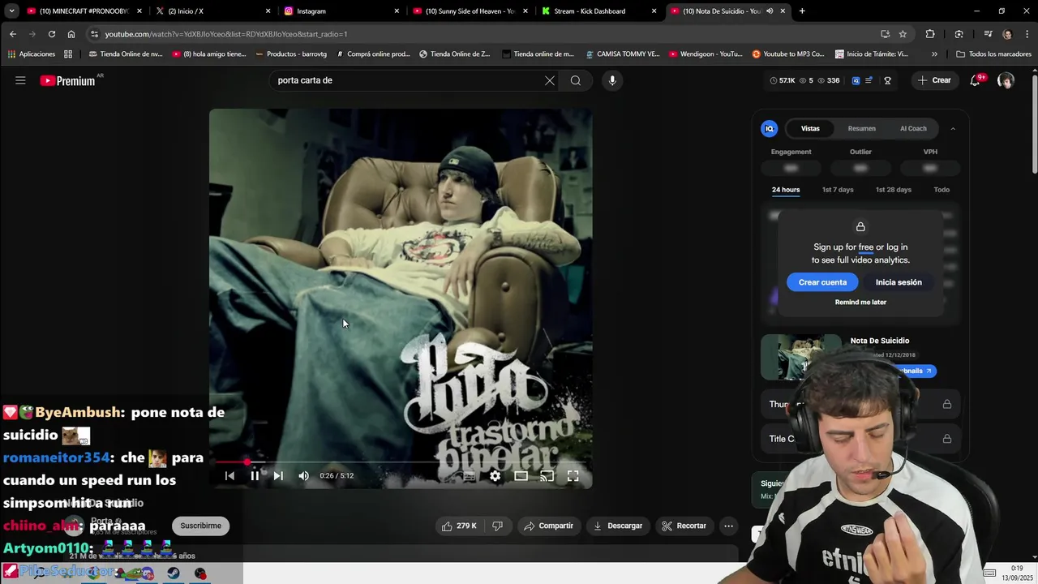
Task: Subscribe with the Suscribirme button
Action: [200, 526]
